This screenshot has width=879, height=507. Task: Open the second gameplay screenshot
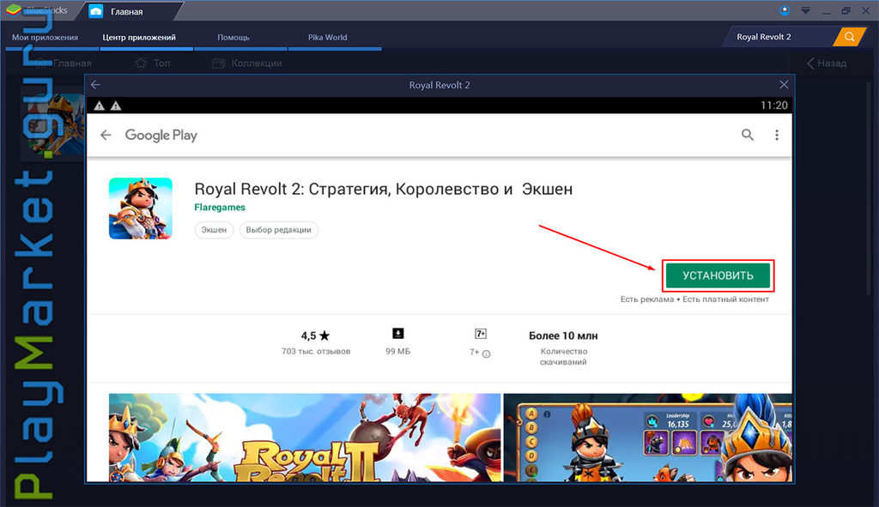(x=647, y=438)
